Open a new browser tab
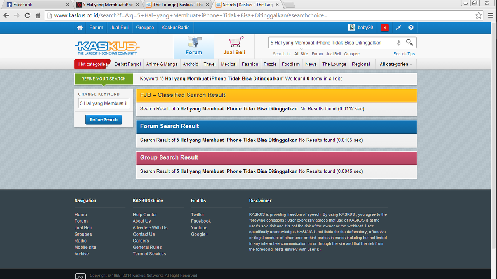 coord(289,5)
